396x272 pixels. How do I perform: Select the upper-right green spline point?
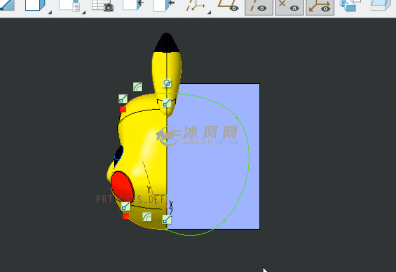[x=237, y=118]
